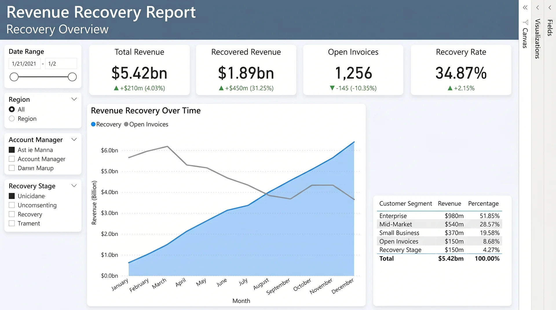Screen dimensions: 556x310
Task: Click the +$450m (31.25%) change text
Action: (249, 88)
